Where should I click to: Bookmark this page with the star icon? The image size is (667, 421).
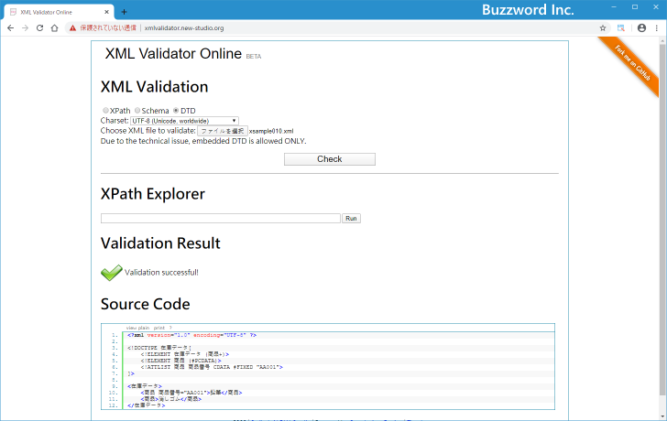click(603, 28)
